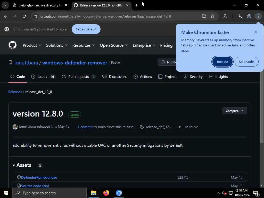Open the Issues tab
The height and width of the screenshot is (198, 264).
(x=43, y=77)
